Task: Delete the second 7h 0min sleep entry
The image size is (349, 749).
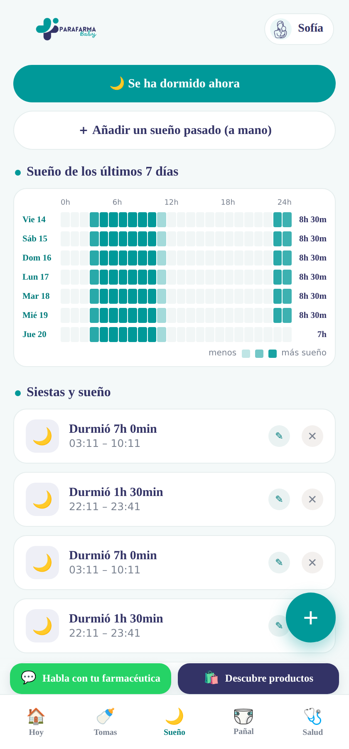Action: (312, 563)
